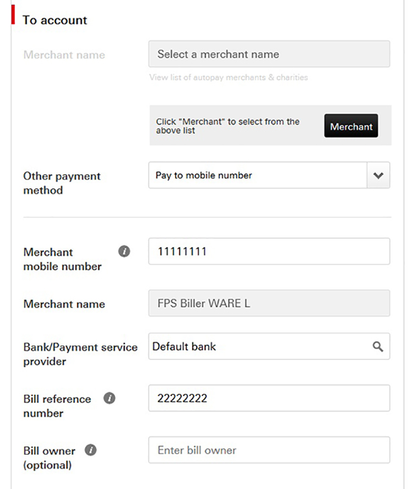Click the chevron on the payment method dropdown
Screen dimensions: 413x489
pyautogui.click(x=378, y=175)
